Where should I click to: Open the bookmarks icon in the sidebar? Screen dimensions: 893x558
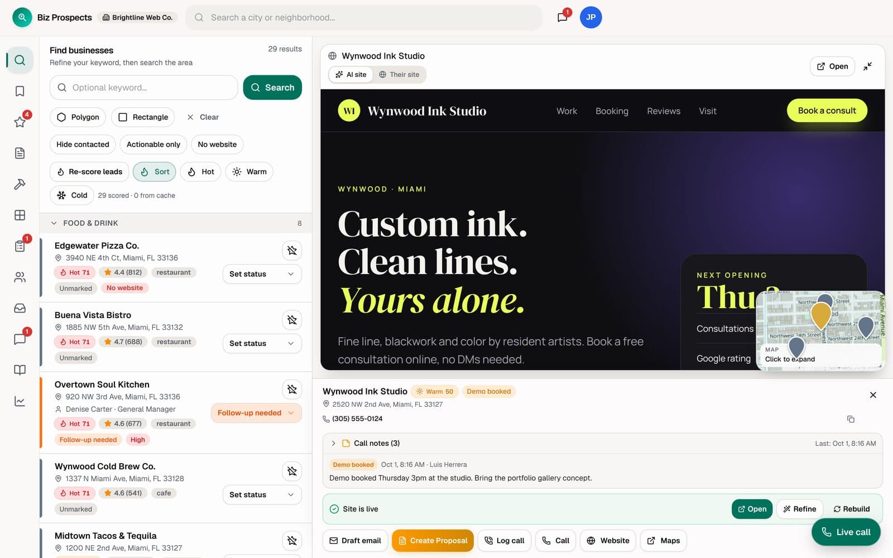tap(20, 91)
